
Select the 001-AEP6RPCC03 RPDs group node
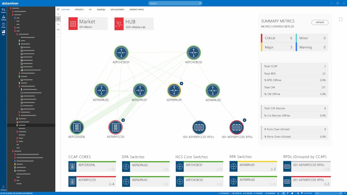(199, 127)
